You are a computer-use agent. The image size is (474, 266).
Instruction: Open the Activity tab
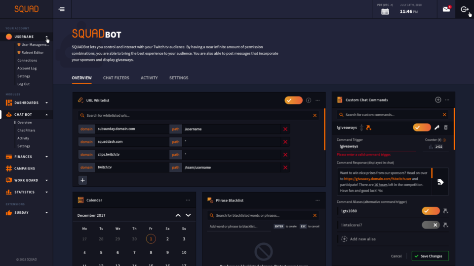click(149, 78)
